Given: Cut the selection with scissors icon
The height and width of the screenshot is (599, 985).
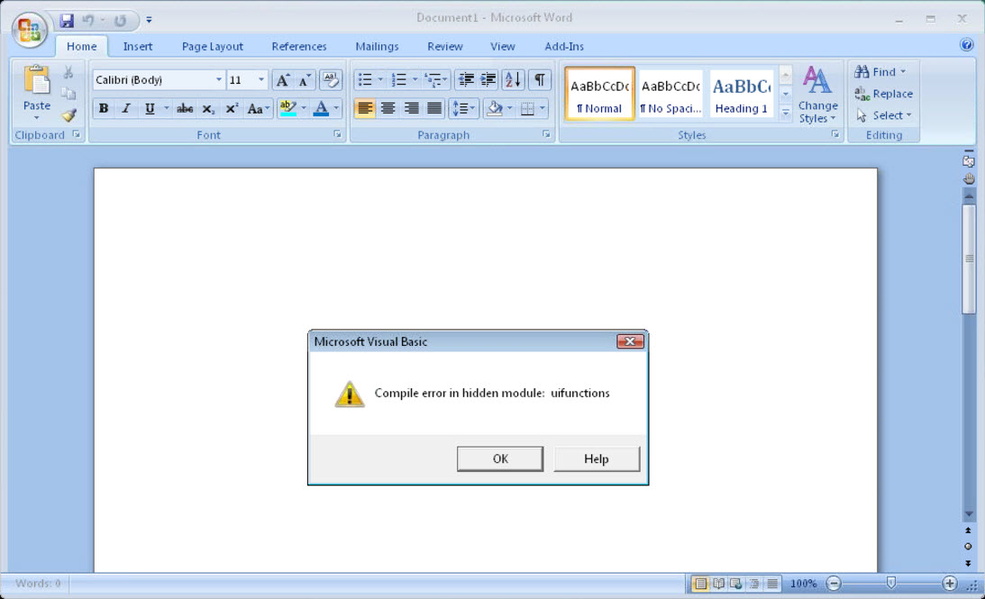Looking at the screenshot, I should [x=68, y=72].
